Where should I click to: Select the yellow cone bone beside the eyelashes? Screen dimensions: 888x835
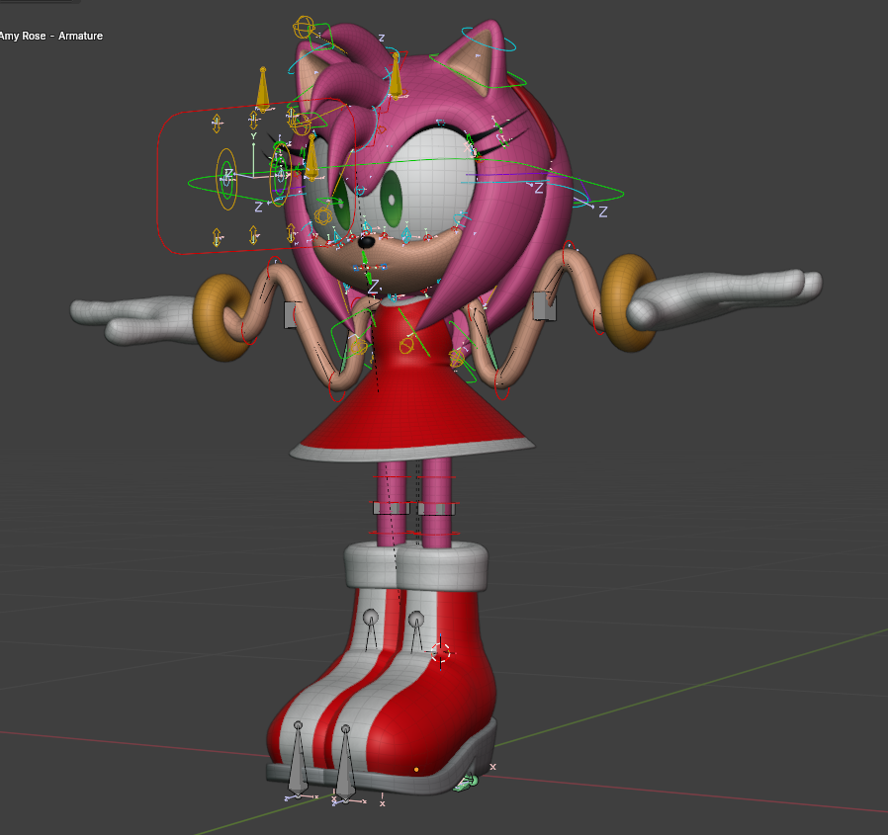[x=311, y=157]
